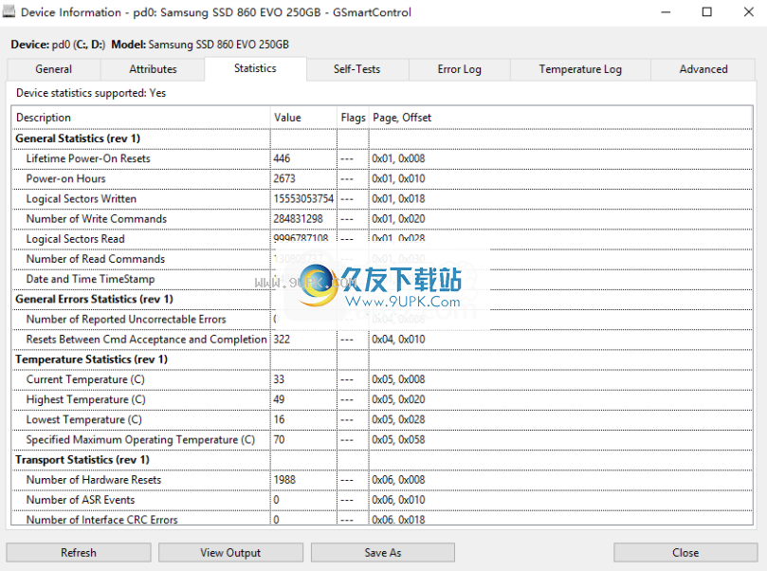The height and width of the screenshot is (571, 767).
Task: Close window with title bar X
Action: [748, 11]
